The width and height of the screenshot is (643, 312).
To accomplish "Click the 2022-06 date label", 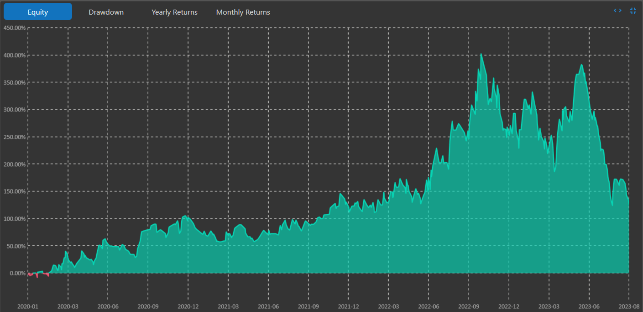I will pyautogui.click(x=429, y=306).
